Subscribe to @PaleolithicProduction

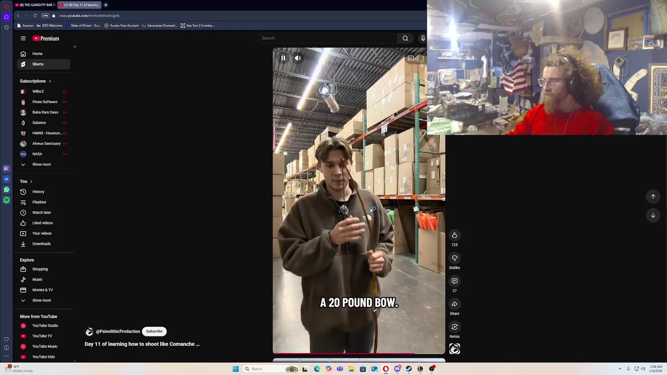[154, 331]
